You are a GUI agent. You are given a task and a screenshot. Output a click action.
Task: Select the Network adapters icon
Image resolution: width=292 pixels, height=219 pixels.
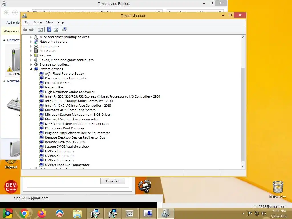pos(36,42)
